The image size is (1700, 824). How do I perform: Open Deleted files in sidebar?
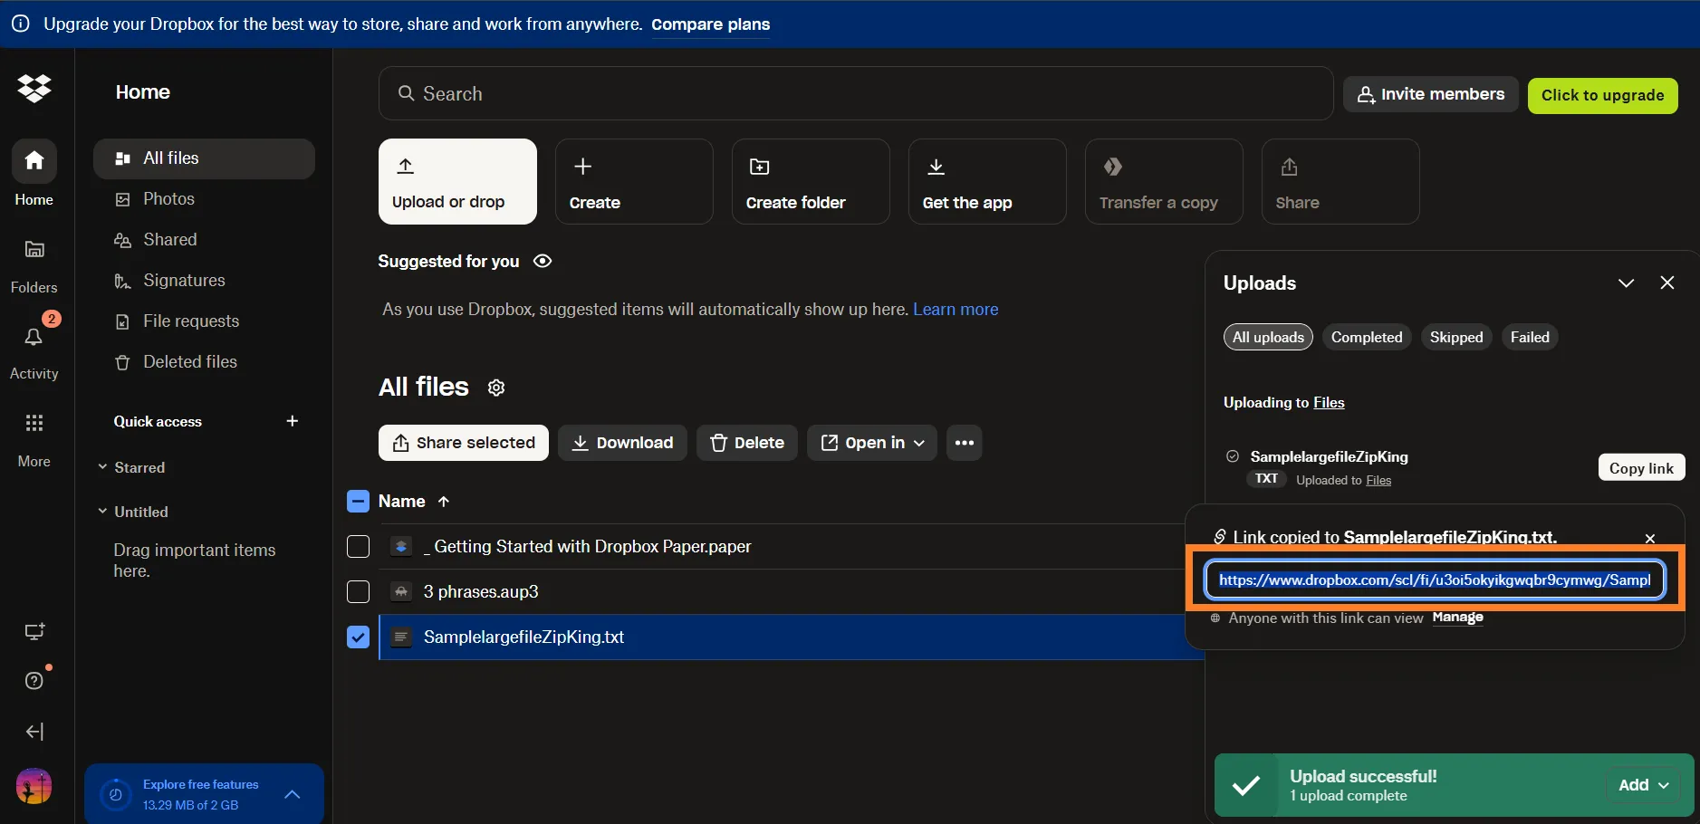tap(204, 362)
